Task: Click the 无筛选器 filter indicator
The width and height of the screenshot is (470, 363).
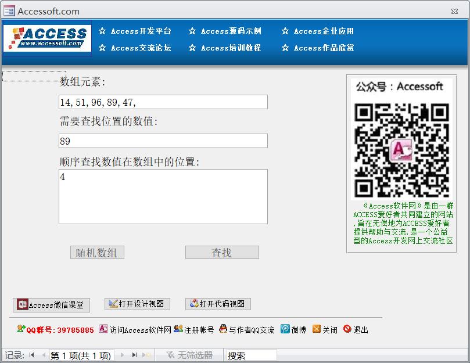Action: (x=189, y=355)
